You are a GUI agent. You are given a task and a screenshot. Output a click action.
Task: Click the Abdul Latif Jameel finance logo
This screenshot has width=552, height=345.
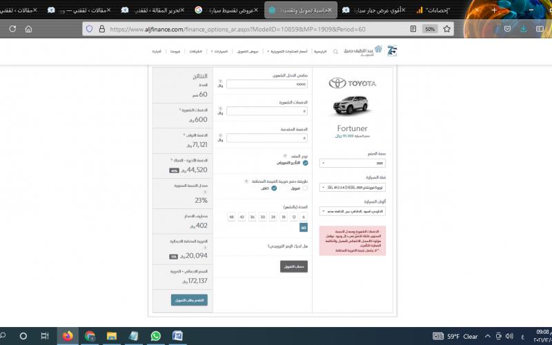pos(363,50)
